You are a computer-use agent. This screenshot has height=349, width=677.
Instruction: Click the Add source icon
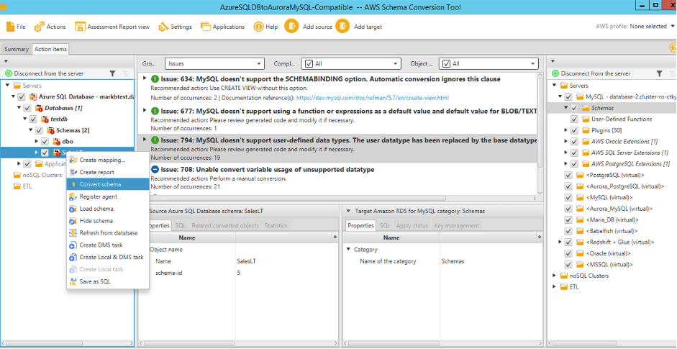coord(291,27)
